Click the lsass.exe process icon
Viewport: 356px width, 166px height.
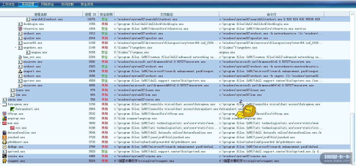[x=12, y=90]
